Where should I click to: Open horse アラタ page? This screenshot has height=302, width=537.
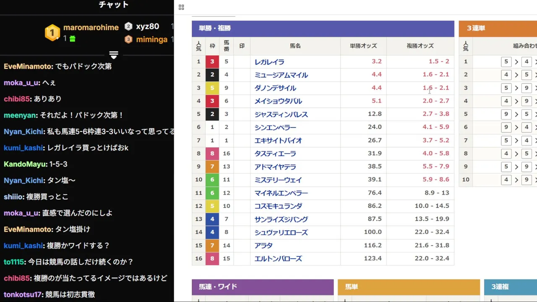coord(263,245)
